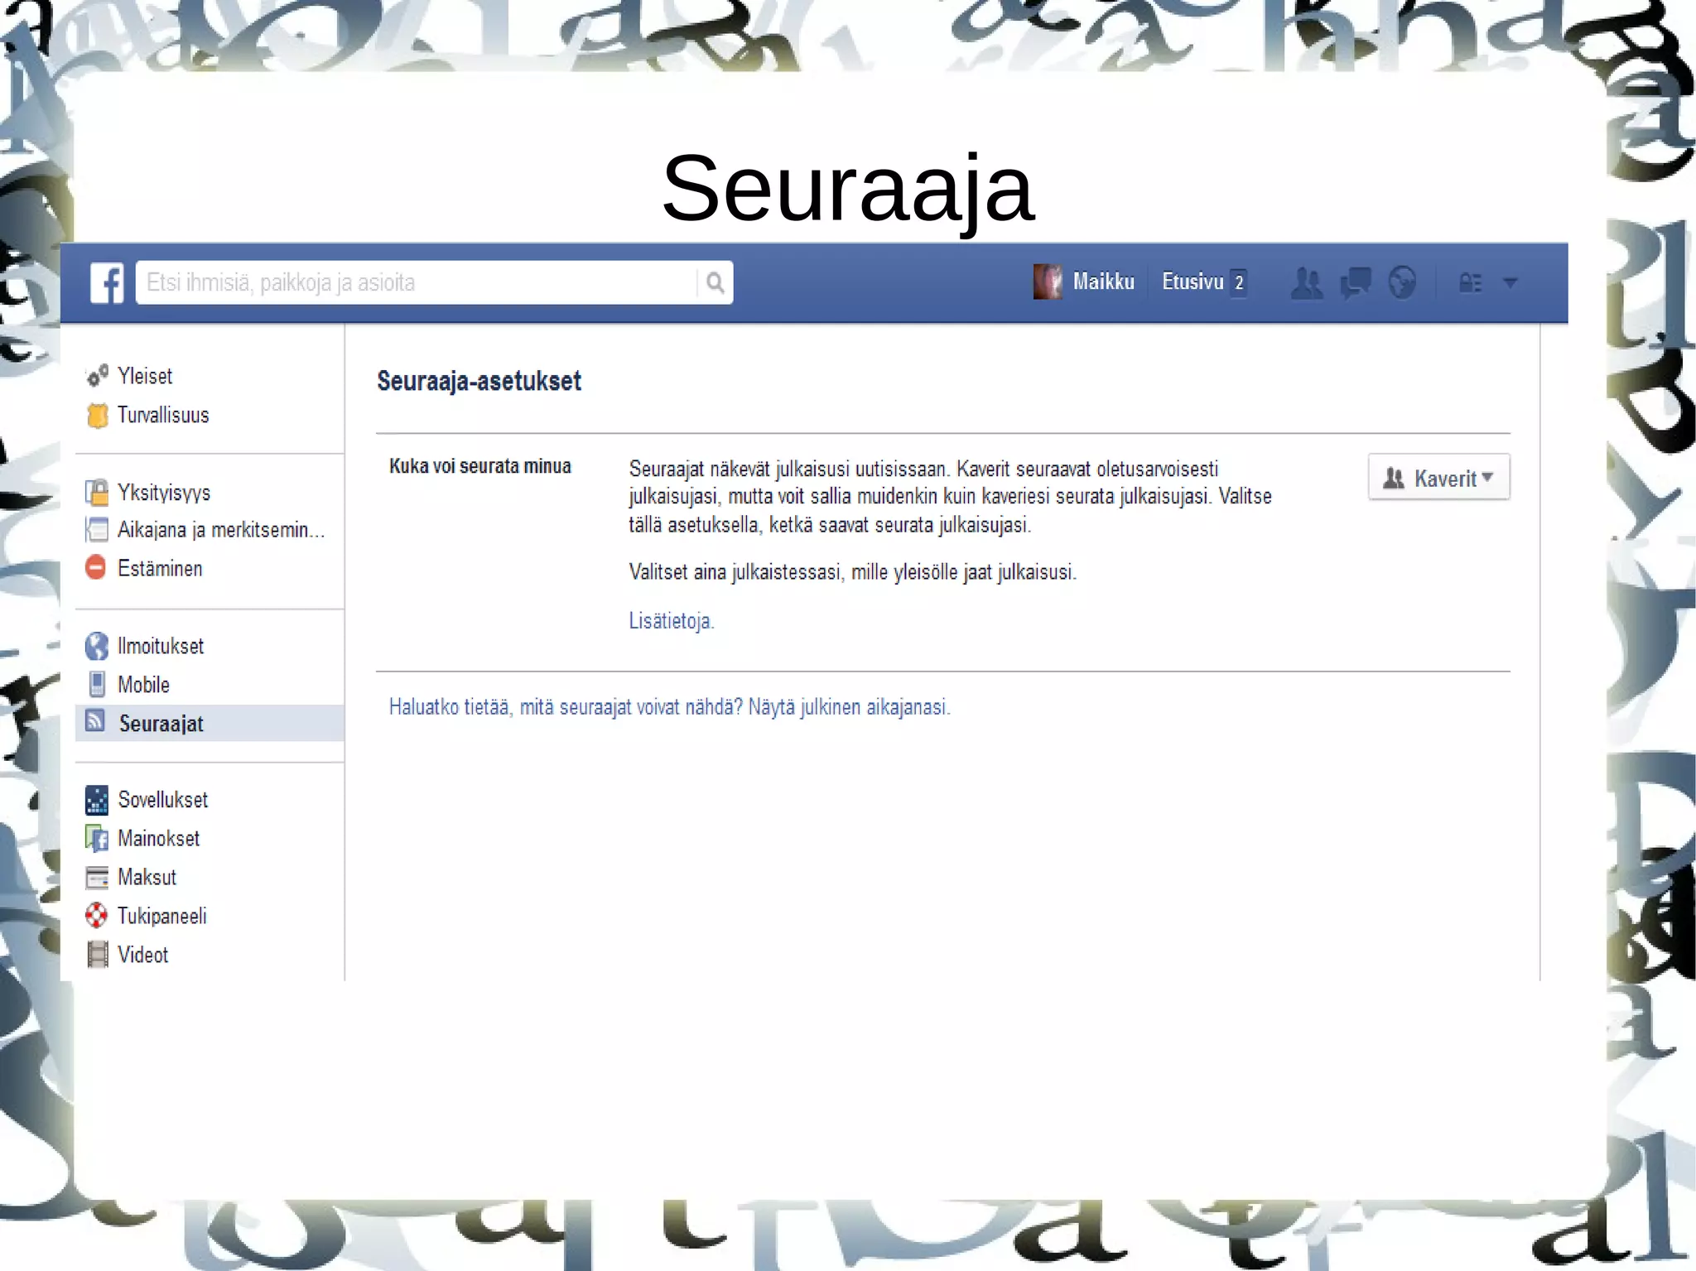This screenshot has width=1696, height=1271.
Task: Open Ilmoitukset notification settings
Action: pos(160,646)
